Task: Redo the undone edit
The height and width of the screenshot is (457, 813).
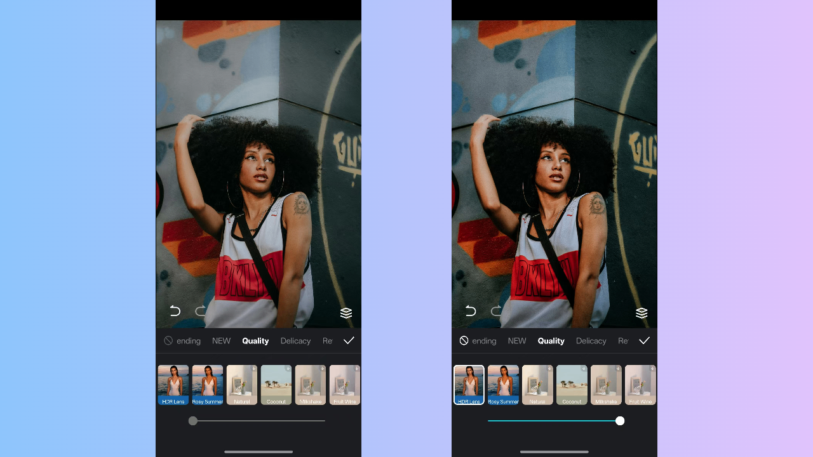Action: (200, 311)
